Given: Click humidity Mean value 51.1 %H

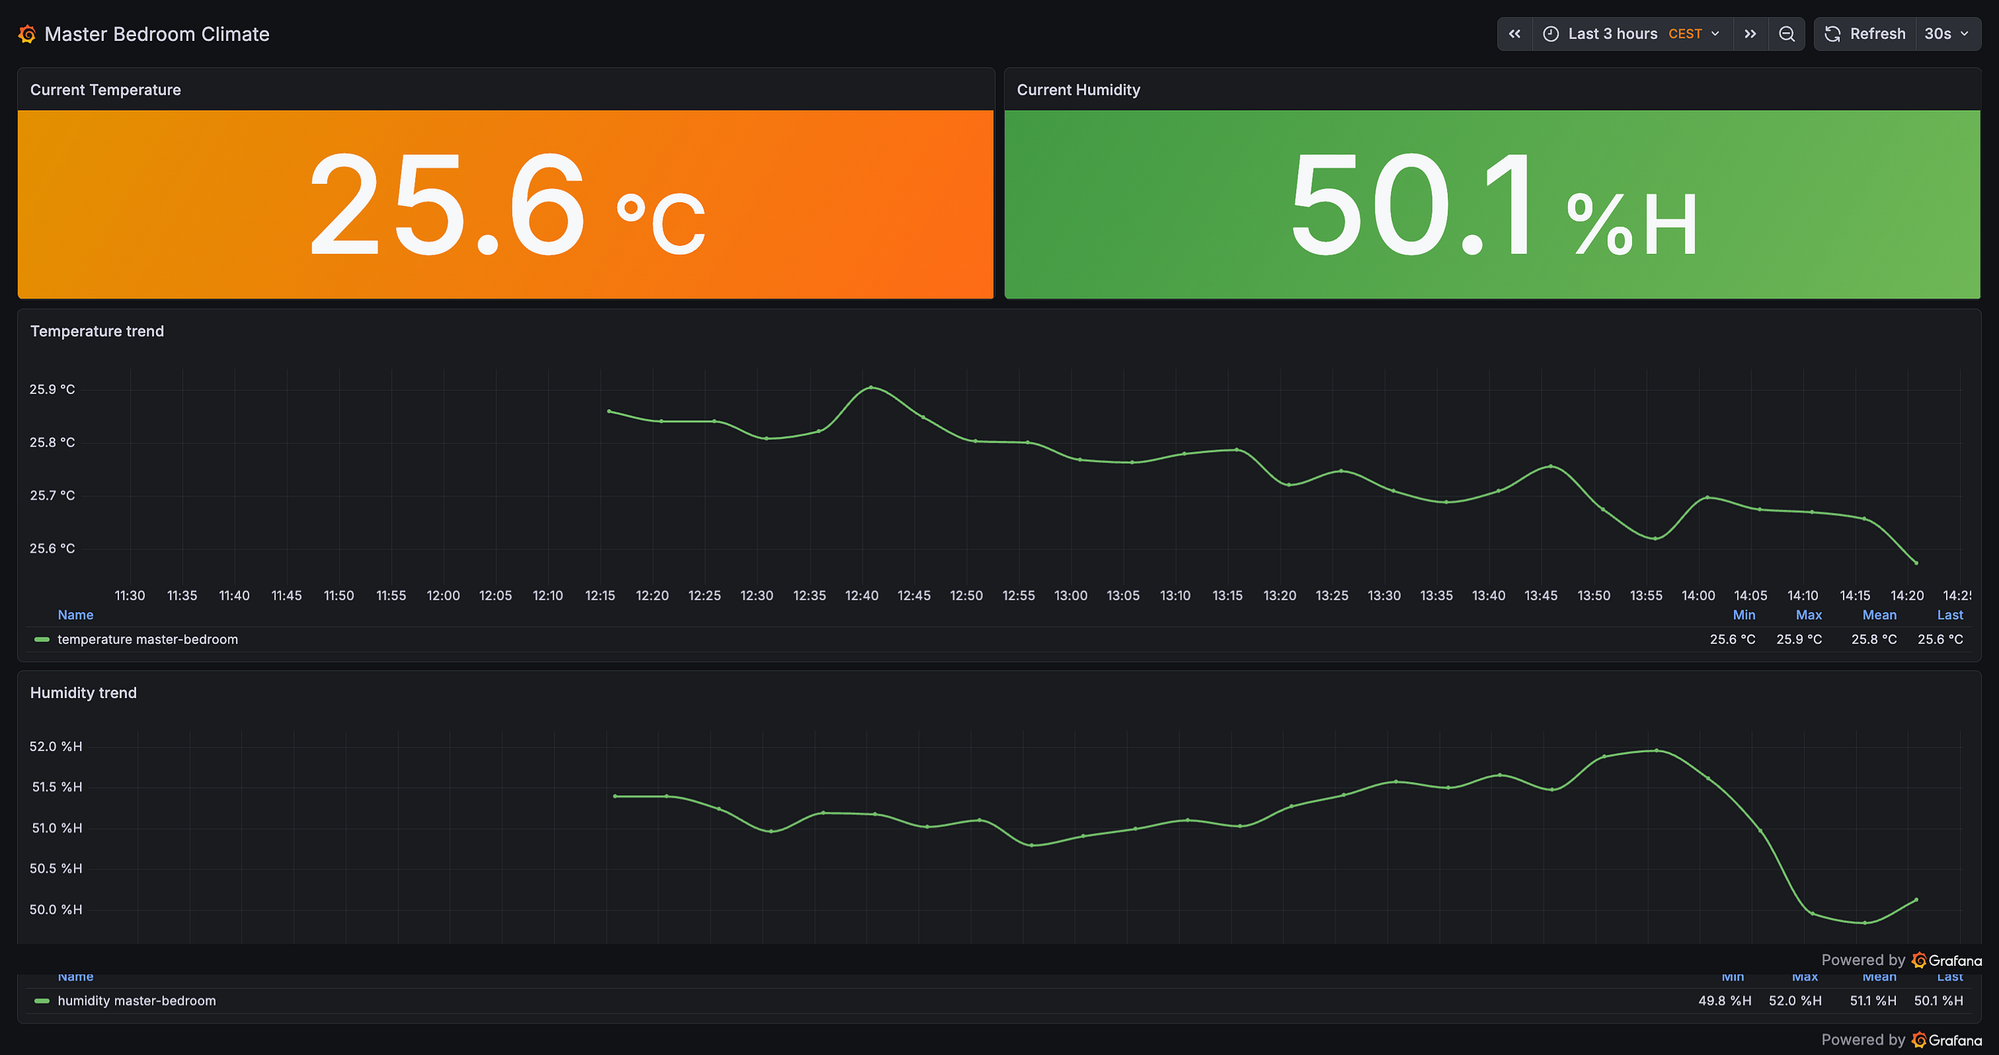Looking at the screenshot, I should coord(1872,1000).
